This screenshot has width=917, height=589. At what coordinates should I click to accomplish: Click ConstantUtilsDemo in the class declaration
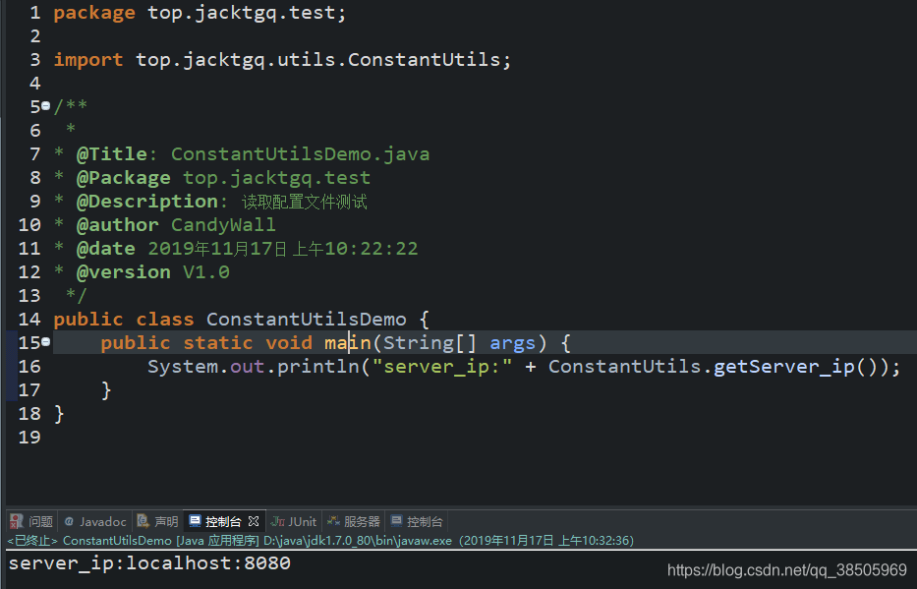(306, 320)
